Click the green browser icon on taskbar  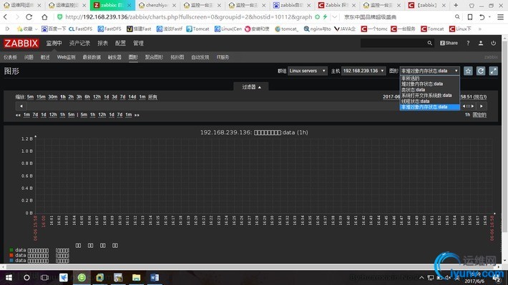[x=82, y=278]
